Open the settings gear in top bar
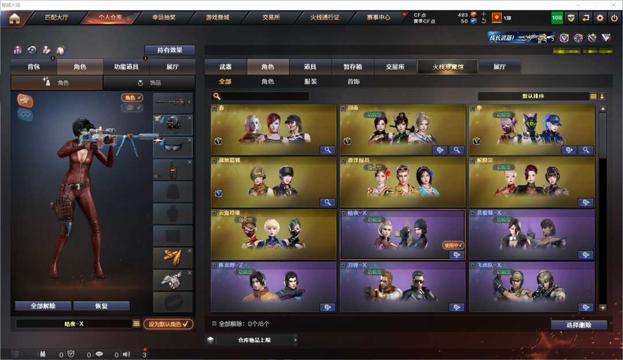The height and width of the screenshot is (360, 623). coord(600,18)
